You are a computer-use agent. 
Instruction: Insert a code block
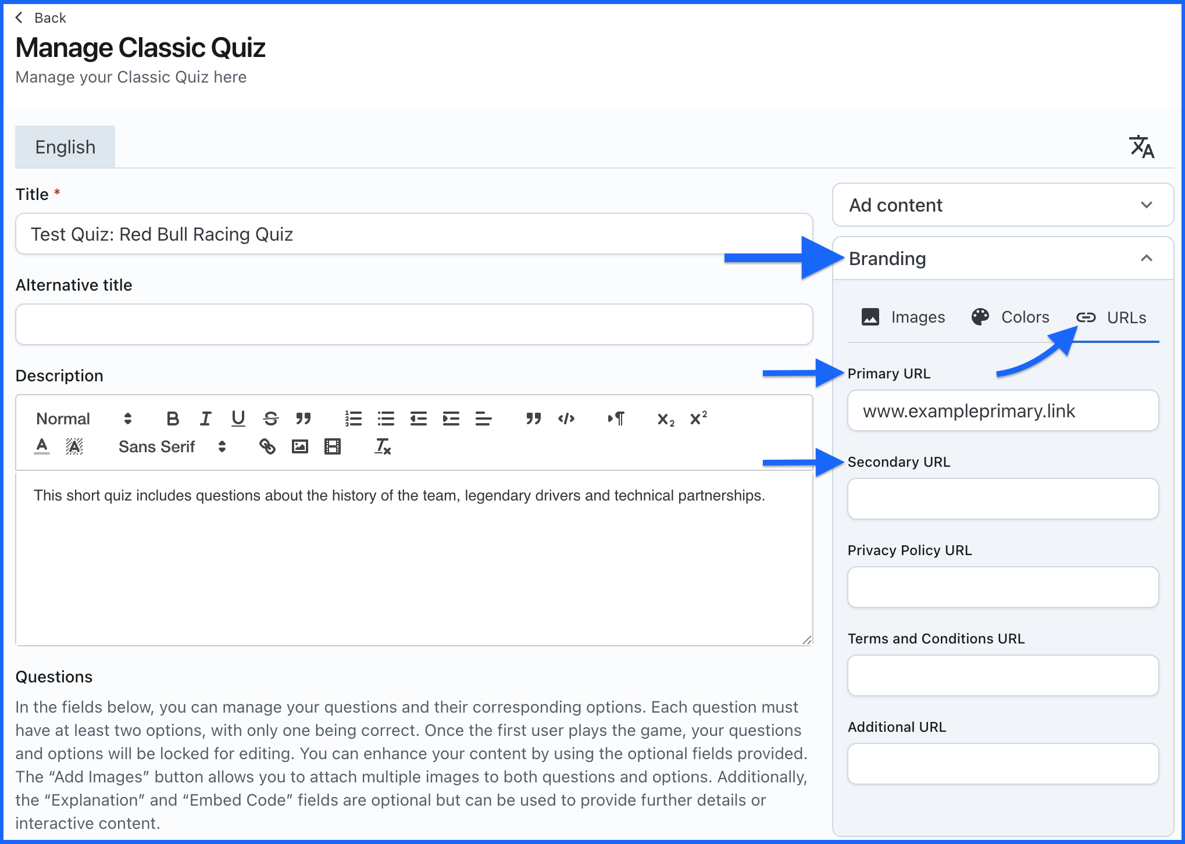coord(566,419)
